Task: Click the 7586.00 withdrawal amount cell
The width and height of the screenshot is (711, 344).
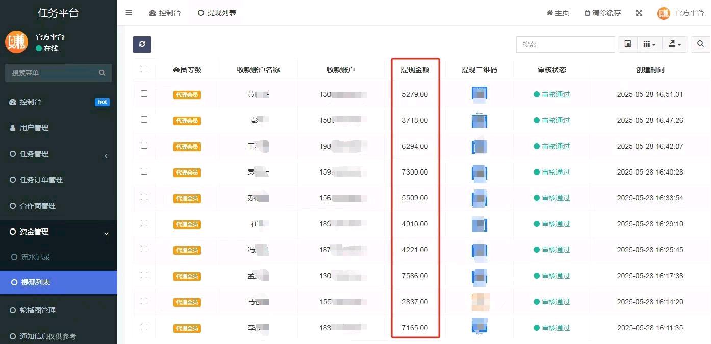Action: (x=415, y=276)
